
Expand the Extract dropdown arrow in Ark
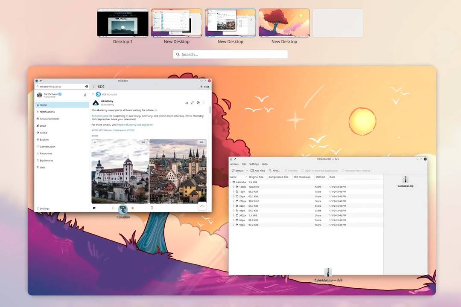247,170
